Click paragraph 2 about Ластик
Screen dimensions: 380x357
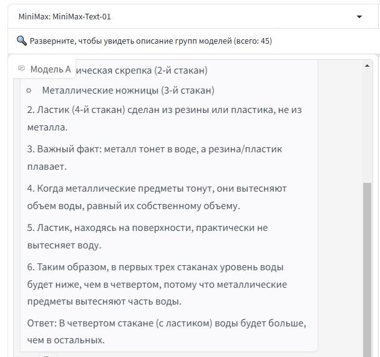(164, 118)
